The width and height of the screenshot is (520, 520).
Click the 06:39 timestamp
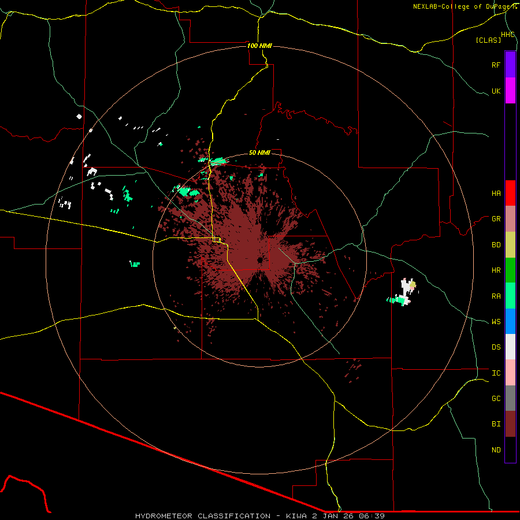pos(372,516)
